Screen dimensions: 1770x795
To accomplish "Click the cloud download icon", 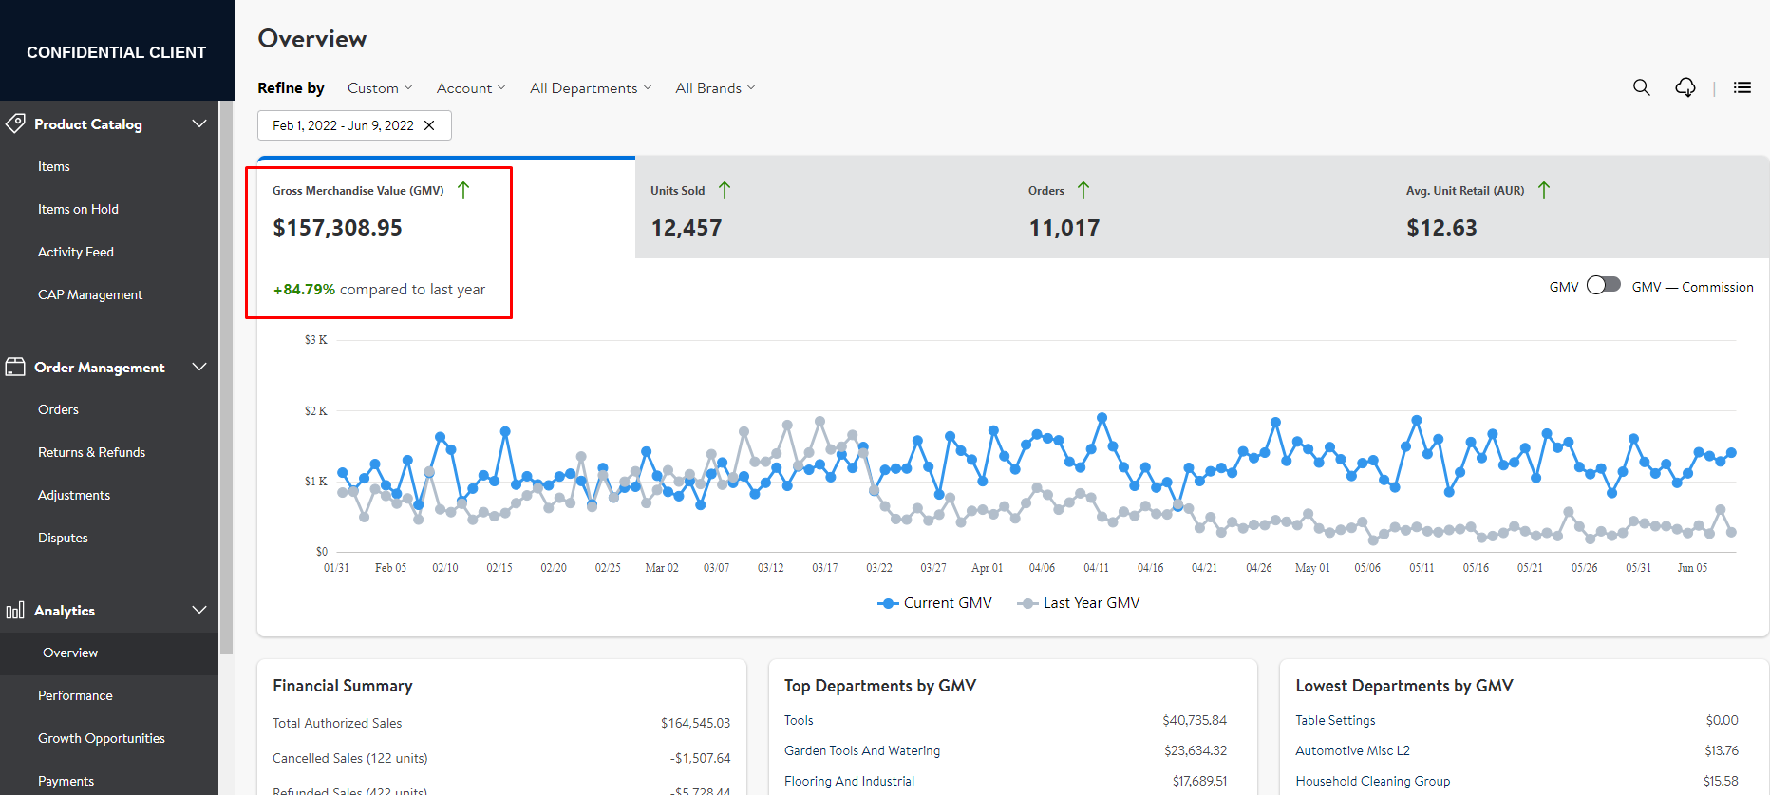I will pos(1685,87).
